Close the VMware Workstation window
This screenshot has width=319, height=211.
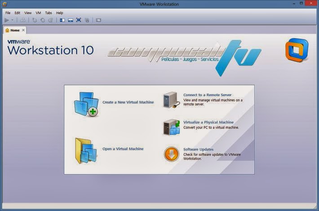311,3
